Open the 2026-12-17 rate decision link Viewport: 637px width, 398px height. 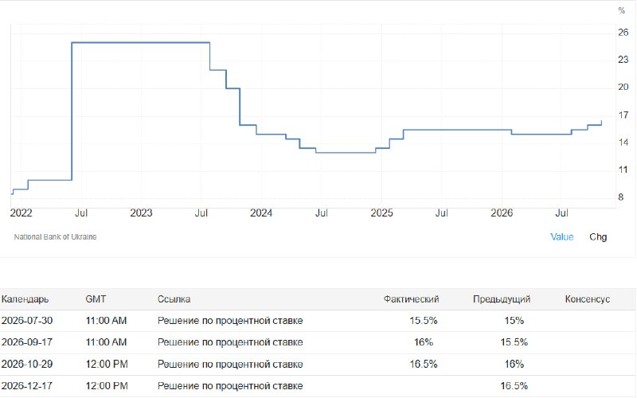pyautogui.click(x=230, y=386)
